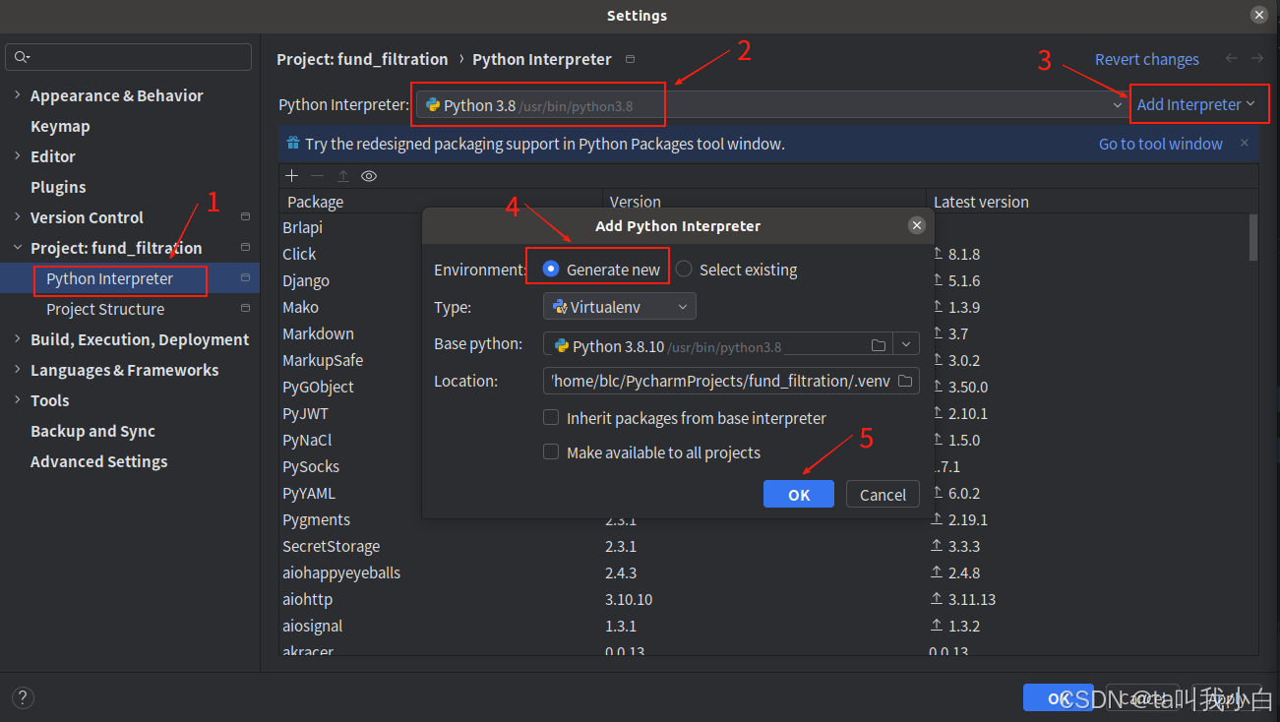This screenshot has height=722, width=1280.
Task: Open Backup and Sync settings
Action: click(92, 431)
